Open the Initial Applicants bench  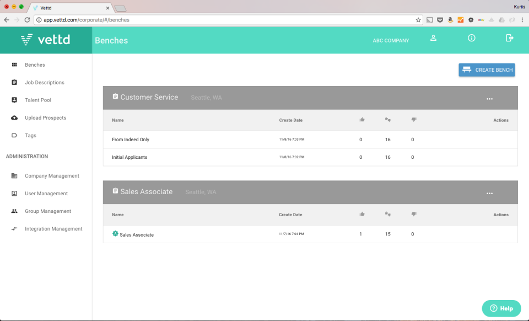pos(129,157)
